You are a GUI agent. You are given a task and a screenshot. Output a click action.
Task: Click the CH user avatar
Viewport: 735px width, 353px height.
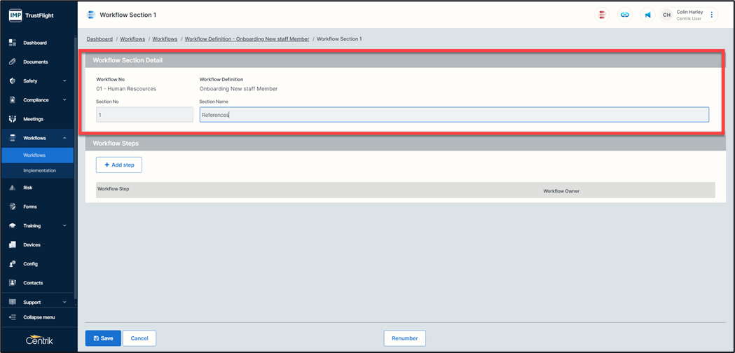[666, 15]
